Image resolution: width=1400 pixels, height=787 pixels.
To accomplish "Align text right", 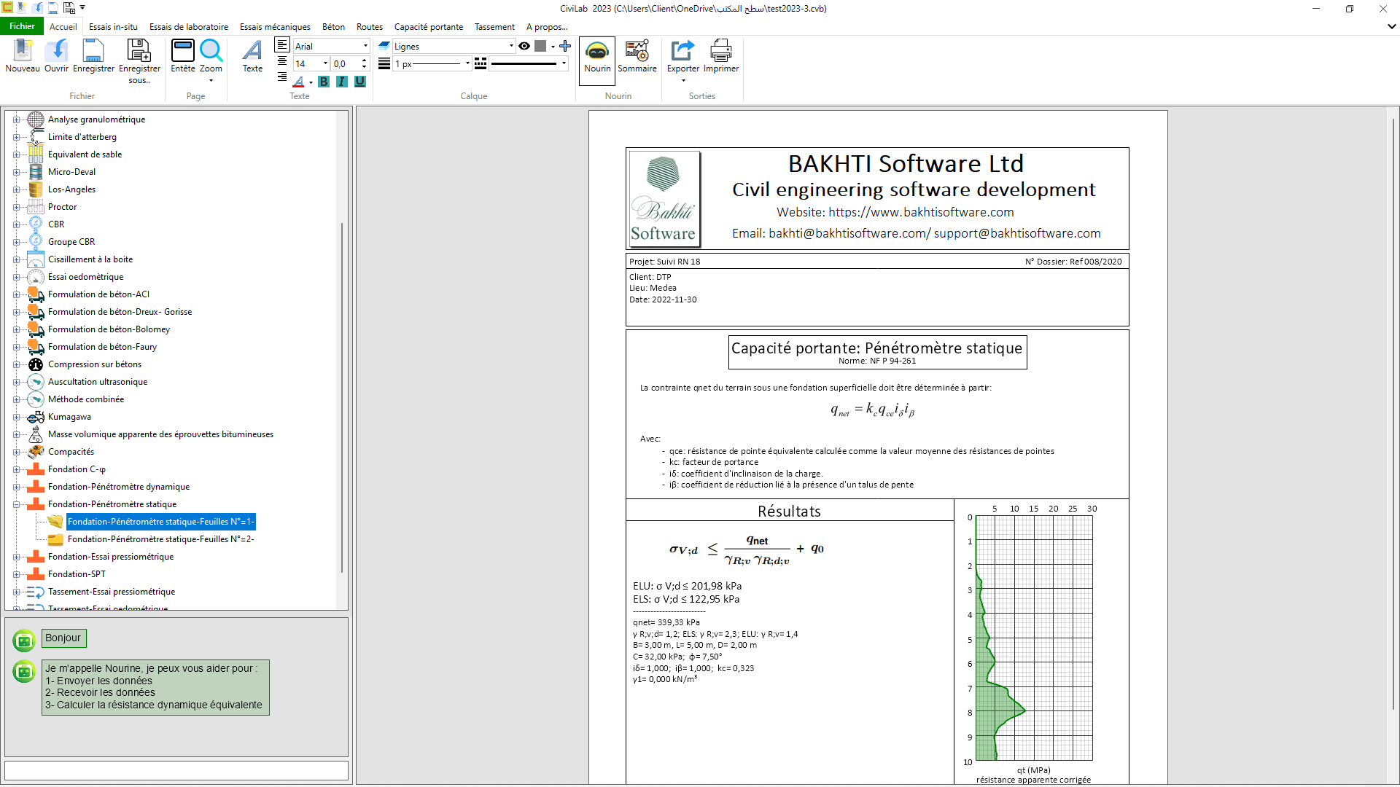I will [x=282, y=77].
